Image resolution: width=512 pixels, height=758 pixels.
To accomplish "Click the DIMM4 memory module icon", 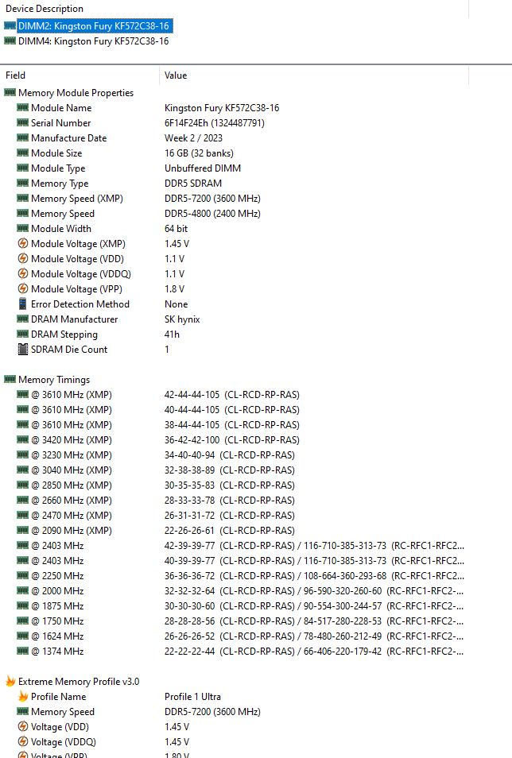I will pos(10,41).
